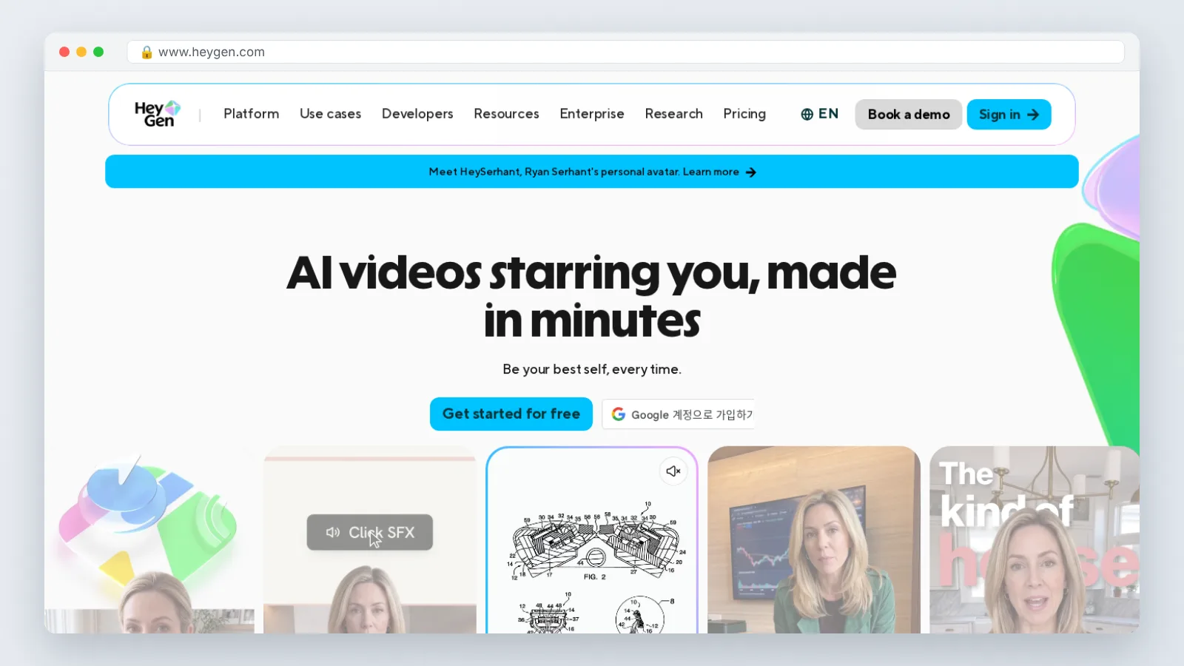This screenshot has width=1184, height=666.
Task: Open the Developers menu
Action: [417, 114]
